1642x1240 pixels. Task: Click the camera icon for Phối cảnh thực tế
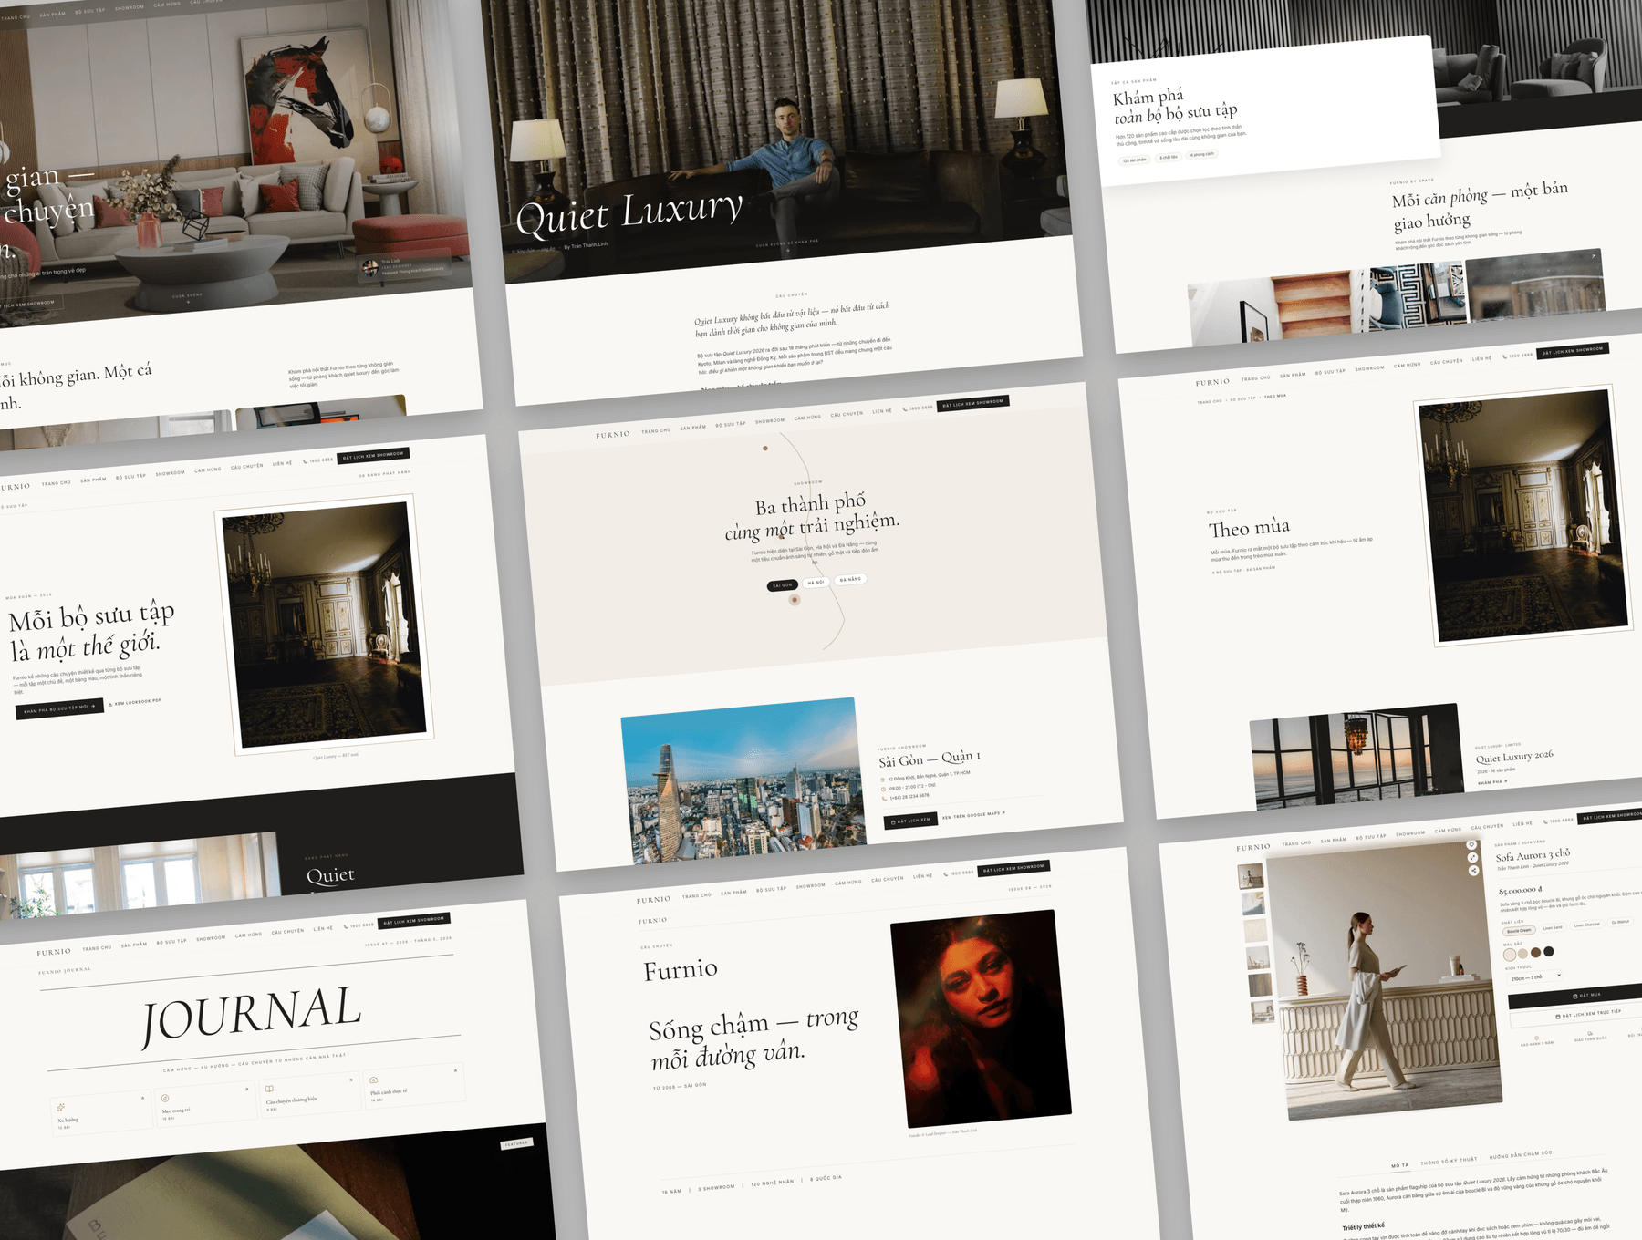point(373,1080)
